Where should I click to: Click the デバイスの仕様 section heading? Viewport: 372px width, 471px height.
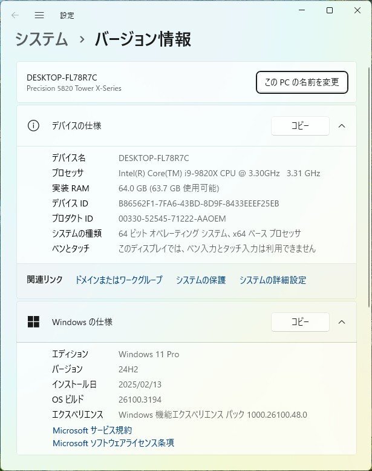tap(77, 125)
